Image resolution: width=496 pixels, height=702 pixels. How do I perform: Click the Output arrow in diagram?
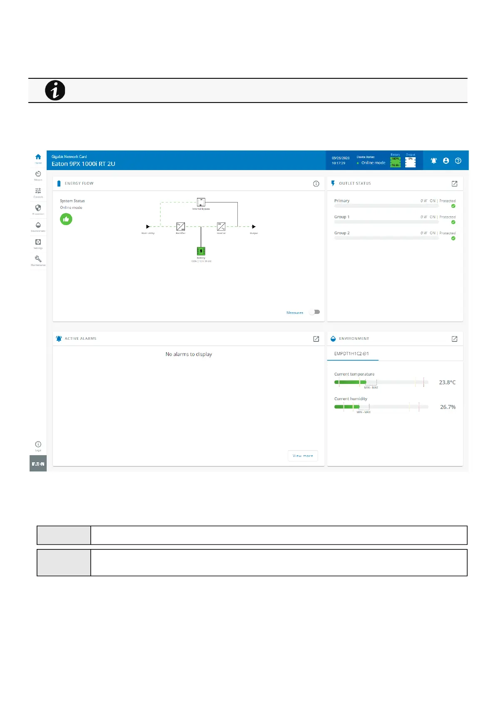pos(254,227)
